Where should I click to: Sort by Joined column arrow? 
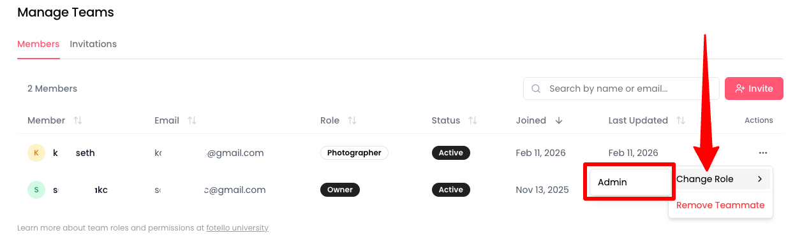pyautogui.click(x=559, y=120)
